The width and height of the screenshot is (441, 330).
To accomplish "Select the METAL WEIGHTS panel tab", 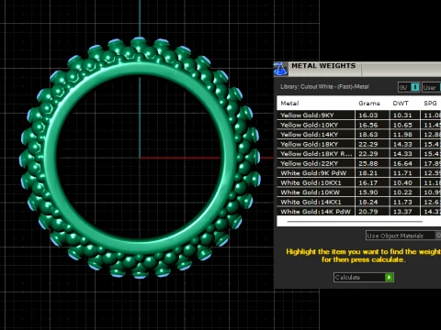I will [323, 66].
